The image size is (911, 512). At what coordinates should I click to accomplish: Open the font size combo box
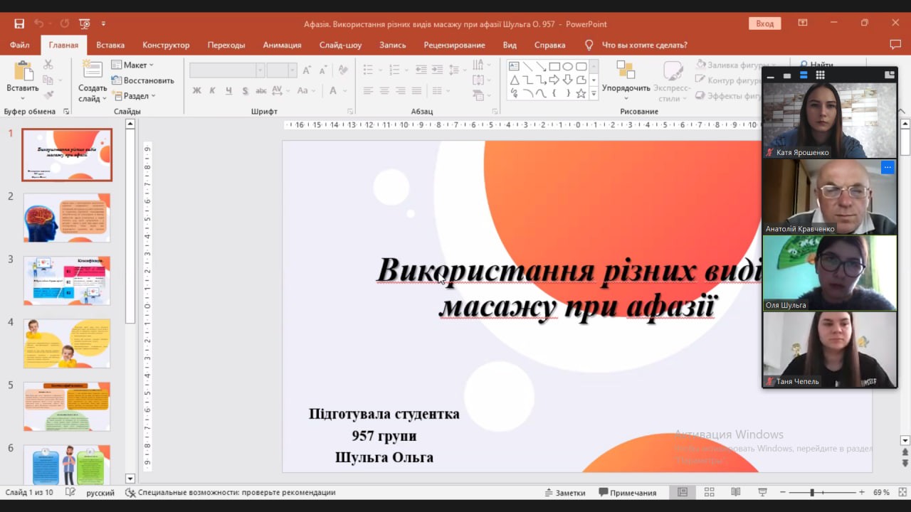click(282, 70)
